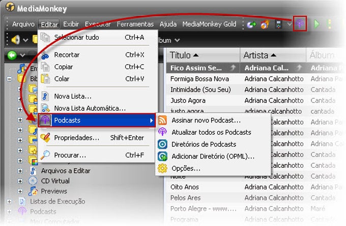This screenshot has width=346, height=226.
Task: Select CD Virtual in the tree
Action: pos(55,181)
